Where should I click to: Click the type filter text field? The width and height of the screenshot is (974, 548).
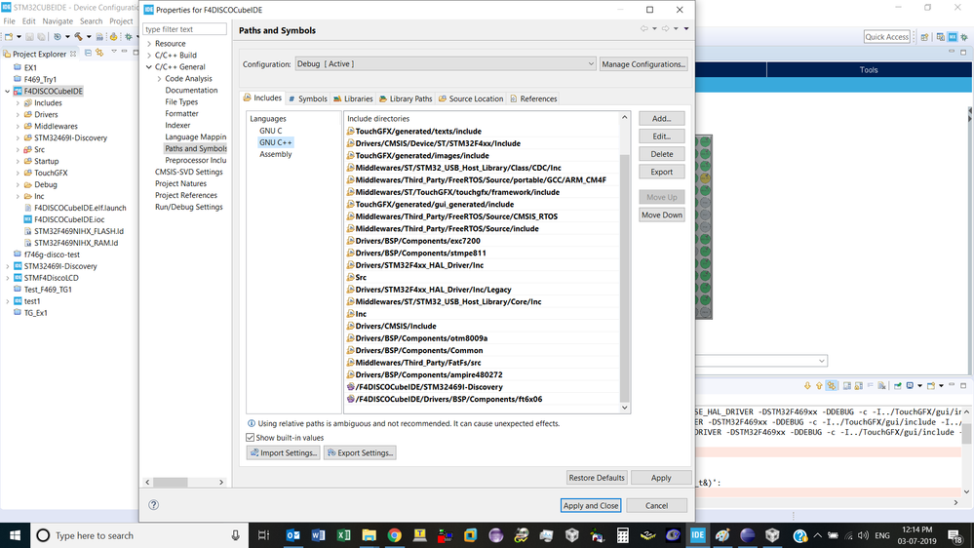184,29
